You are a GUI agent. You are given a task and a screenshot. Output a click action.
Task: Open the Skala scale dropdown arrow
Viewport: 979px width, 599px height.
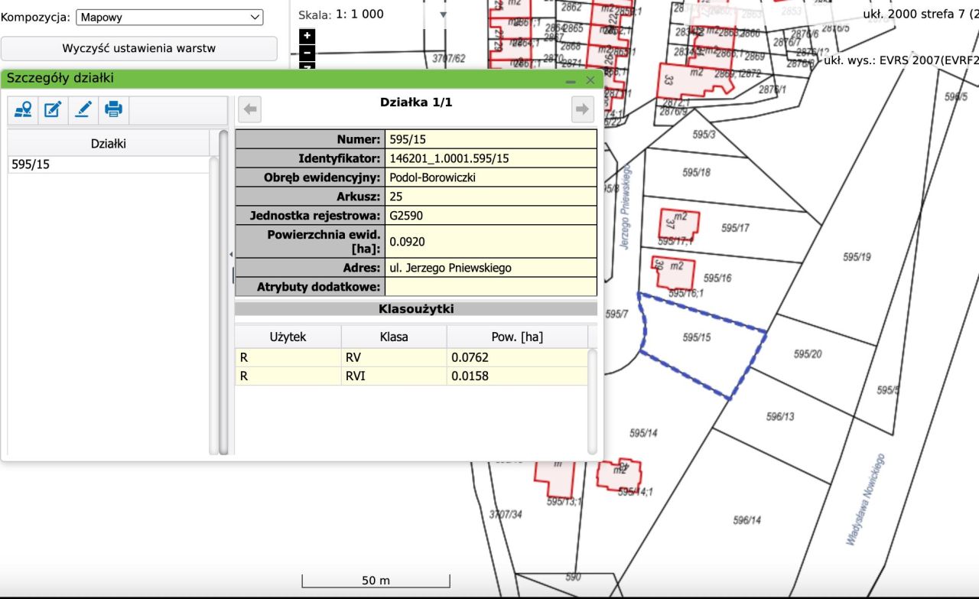pos(443,15)
